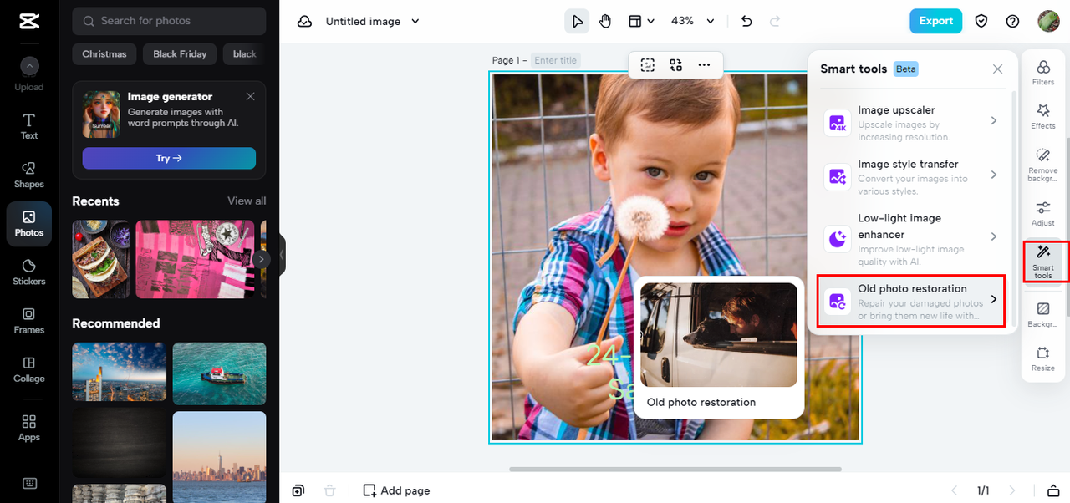Open the Image upscaler tool

(x=911, y=123)
